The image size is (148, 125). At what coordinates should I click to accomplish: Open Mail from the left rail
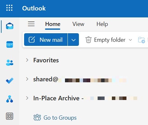pyautogui.click(x=10, y=26)
